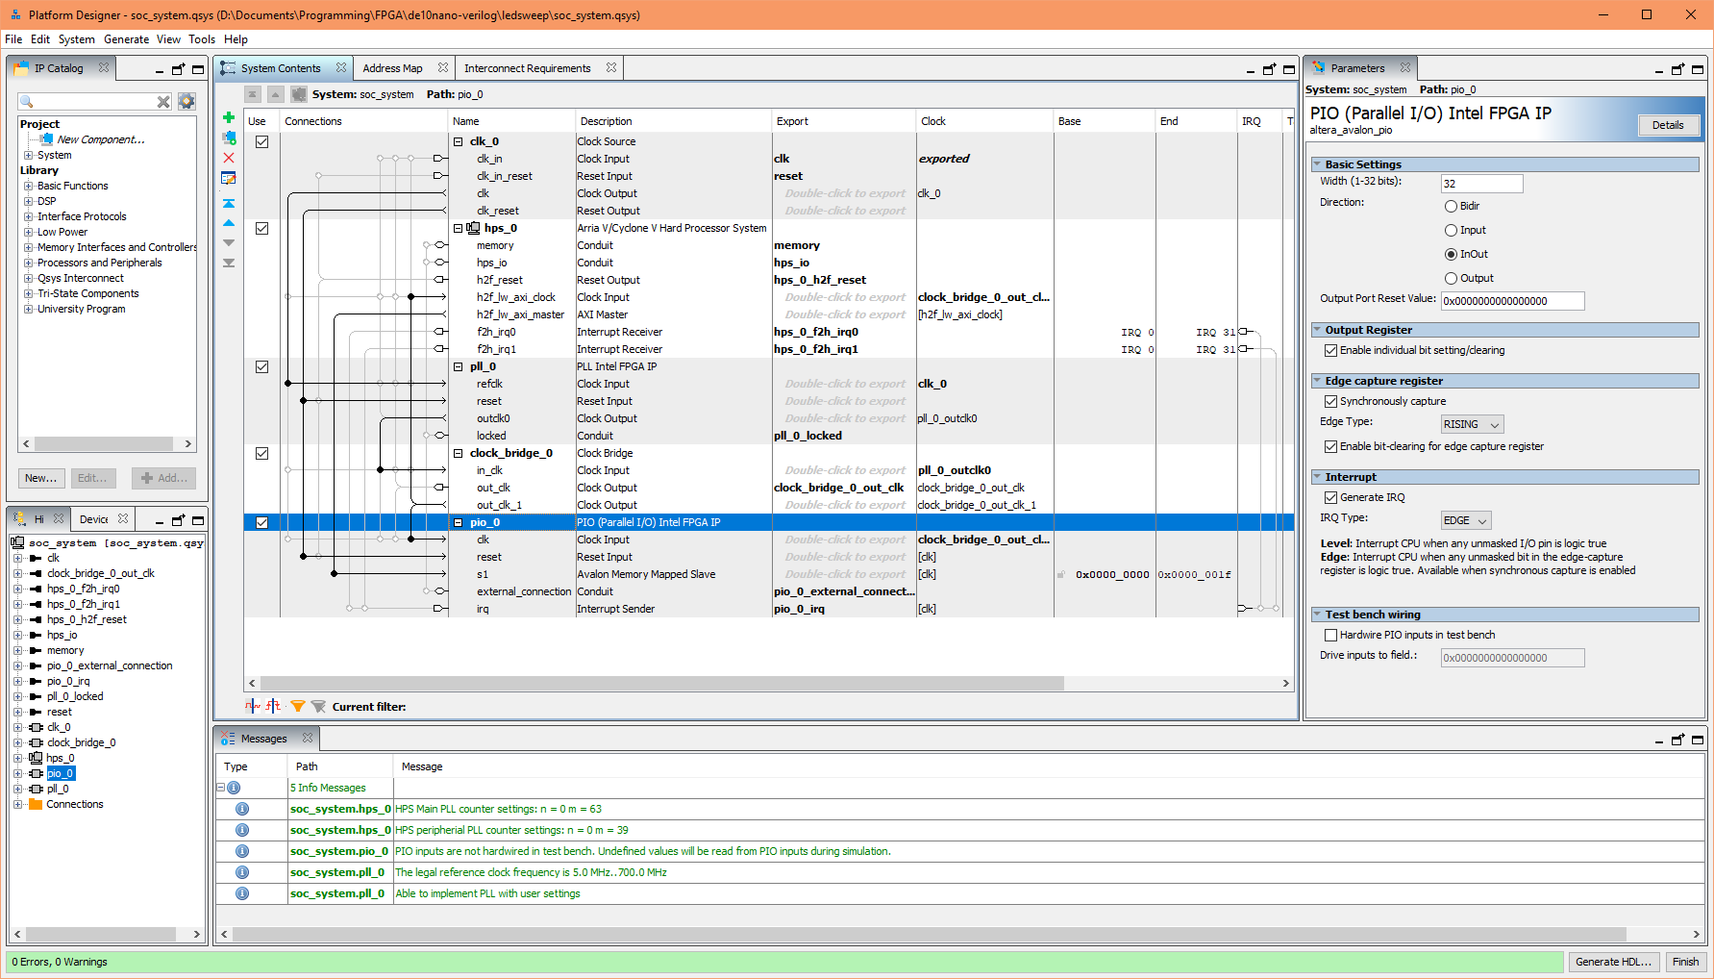Close the Address Map tab
This screenshot has height=979, width=1714.
pos(443,67)
